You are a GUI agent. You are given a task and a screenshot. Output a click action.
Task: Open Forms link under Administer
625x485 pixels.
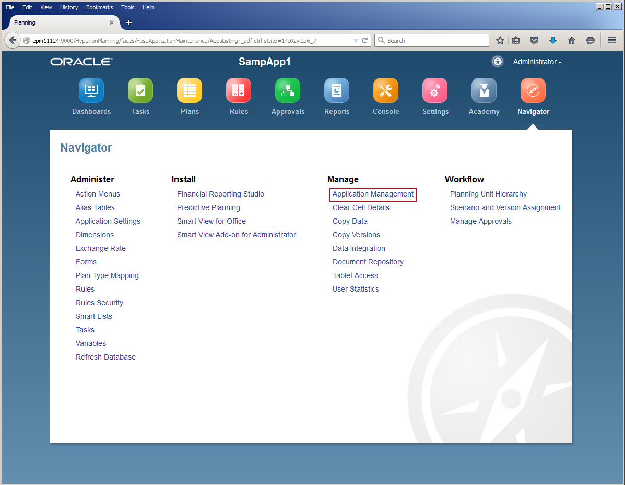pos(86,262)
